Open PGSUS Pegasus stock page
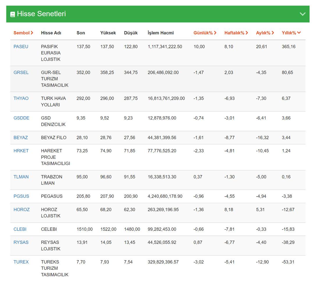 tap(21, 196)
